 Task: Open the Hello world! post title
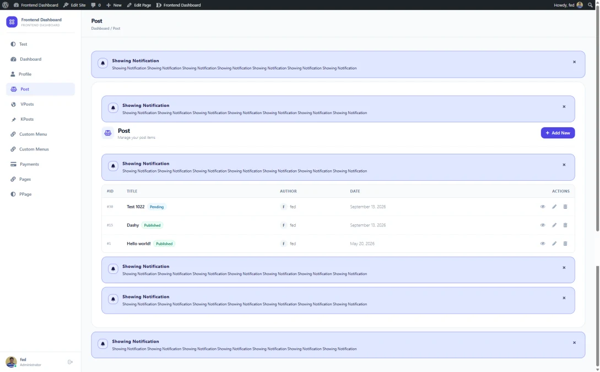(138, 244)
